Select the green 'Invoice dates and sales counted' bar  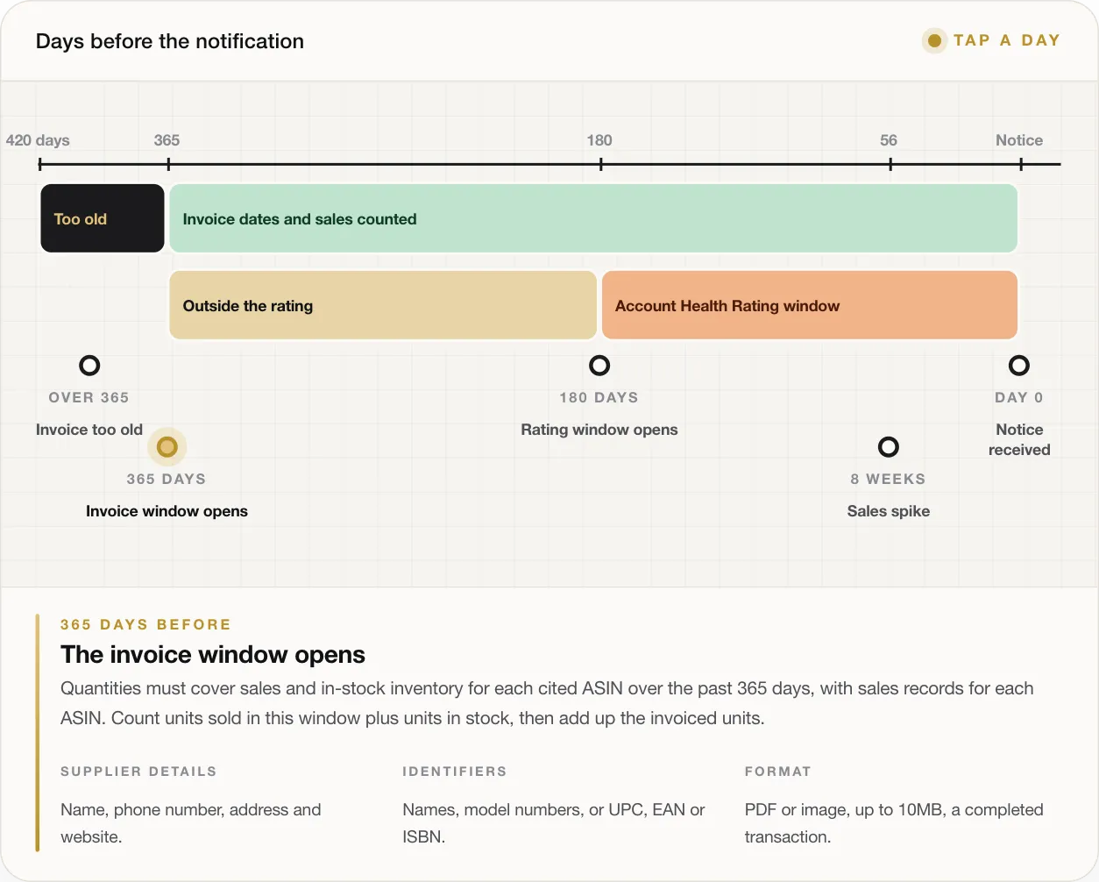(x=593, y=218)
